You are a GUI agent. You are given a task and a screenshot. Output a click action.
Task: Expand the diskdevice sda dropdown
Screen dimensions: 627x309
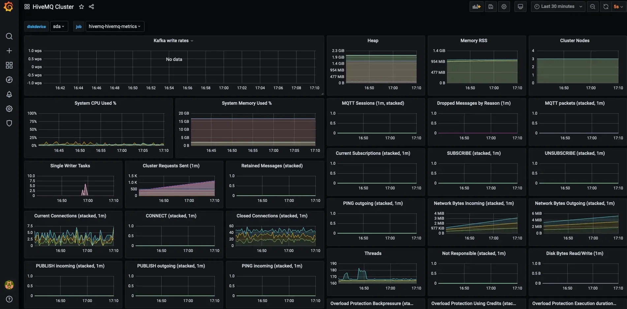(59, 26)
